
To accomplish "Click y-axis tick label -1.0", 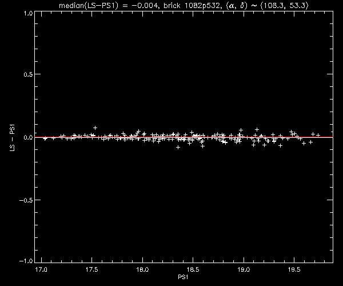I will [x=26, y=261].
